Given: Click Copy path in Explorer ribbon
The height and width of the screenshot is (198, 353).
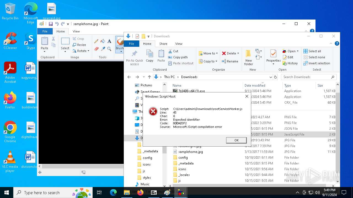Looking at the screenshot, I should click(178, 57).
